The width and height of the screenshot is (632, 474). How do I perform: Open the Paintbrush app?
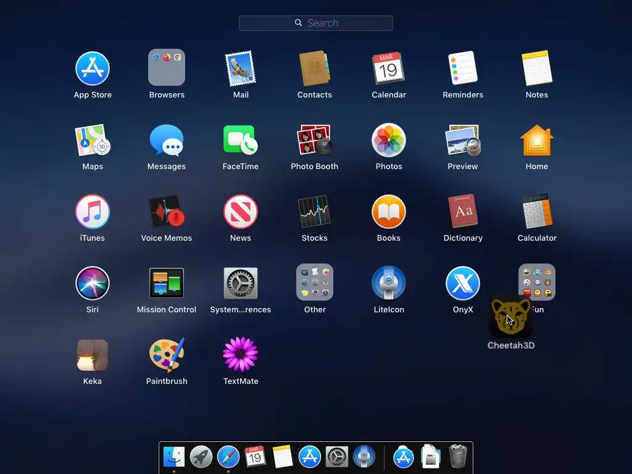tap(167, 355)
